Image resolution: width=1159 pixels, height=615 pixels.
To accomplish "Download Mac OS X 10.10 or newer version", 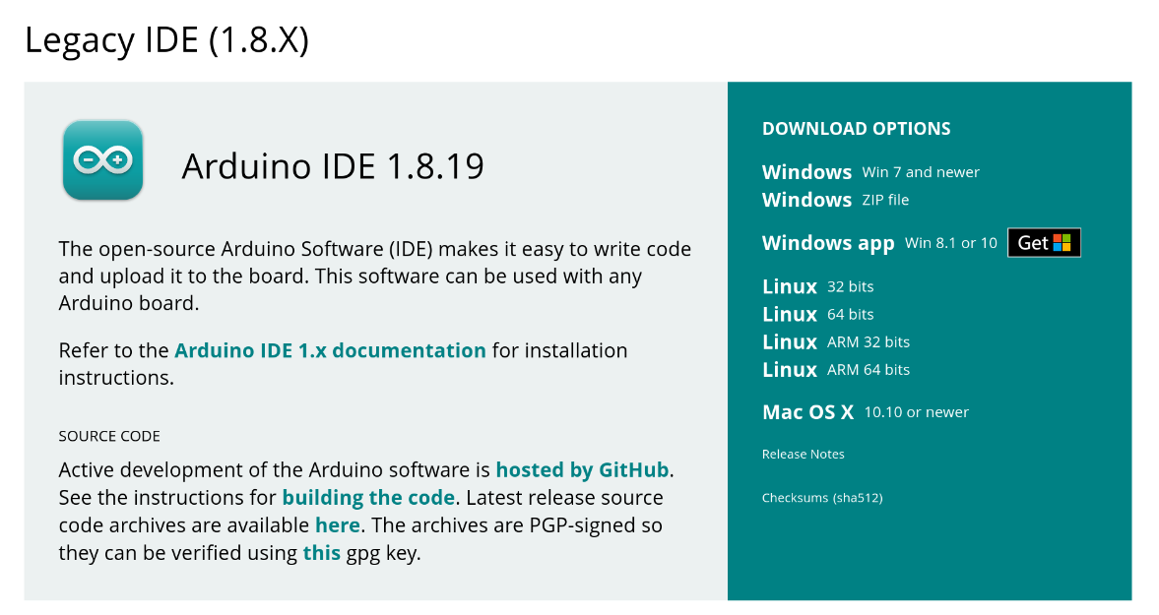I will coord(807,411).
